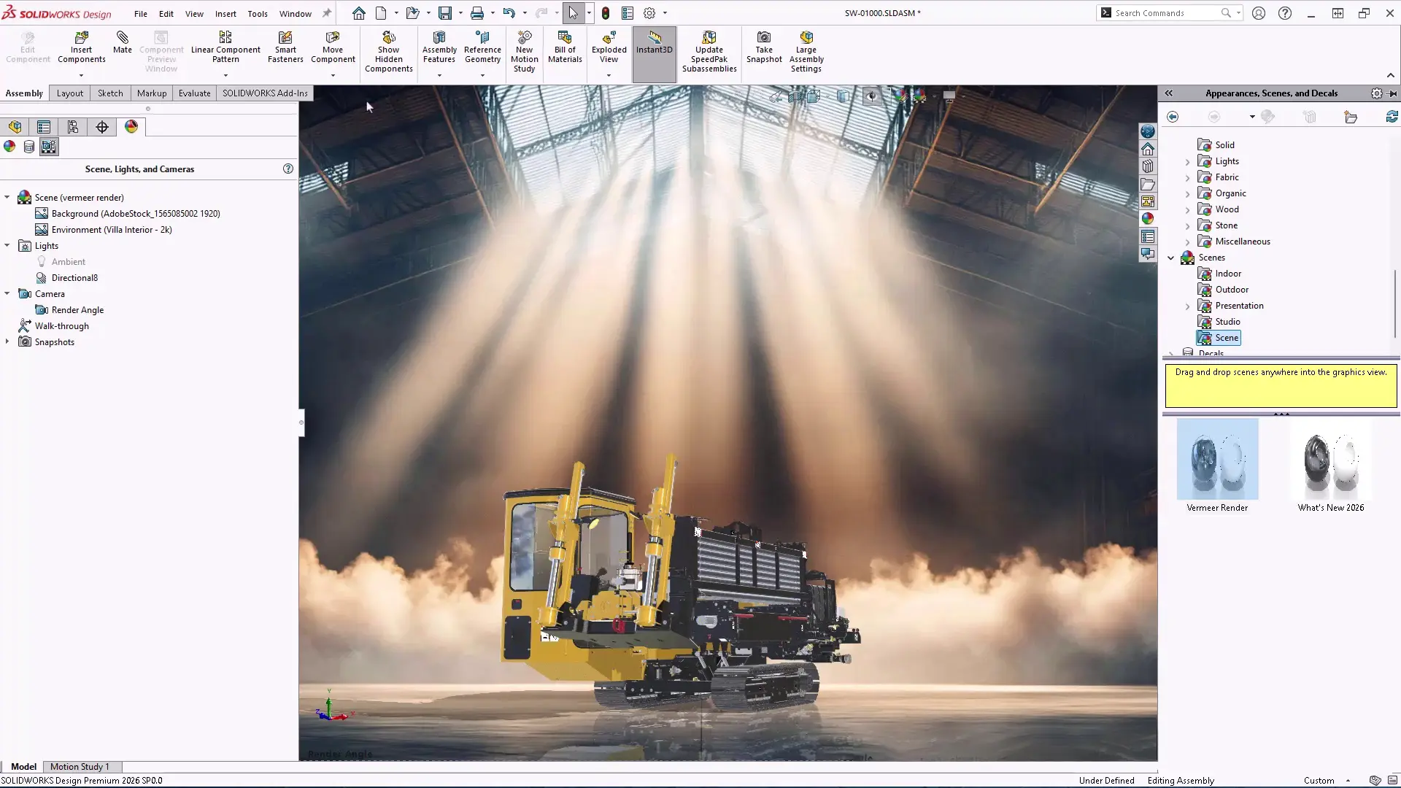Image resolution: width=1401 pixels, height=788 pixels.
Task: Collapse the Scenes folder
Action: 1170,258
